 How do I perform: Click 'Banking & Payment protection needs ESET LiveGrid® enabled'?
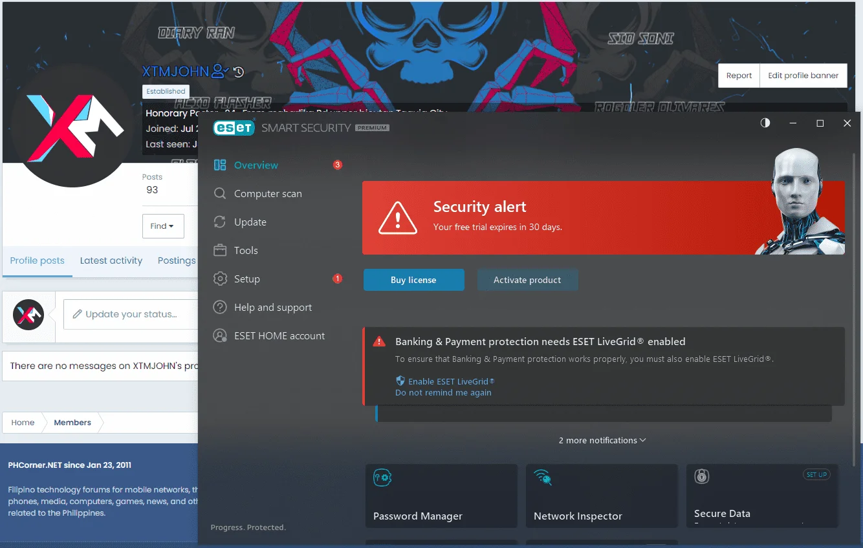tap(540, 341)
